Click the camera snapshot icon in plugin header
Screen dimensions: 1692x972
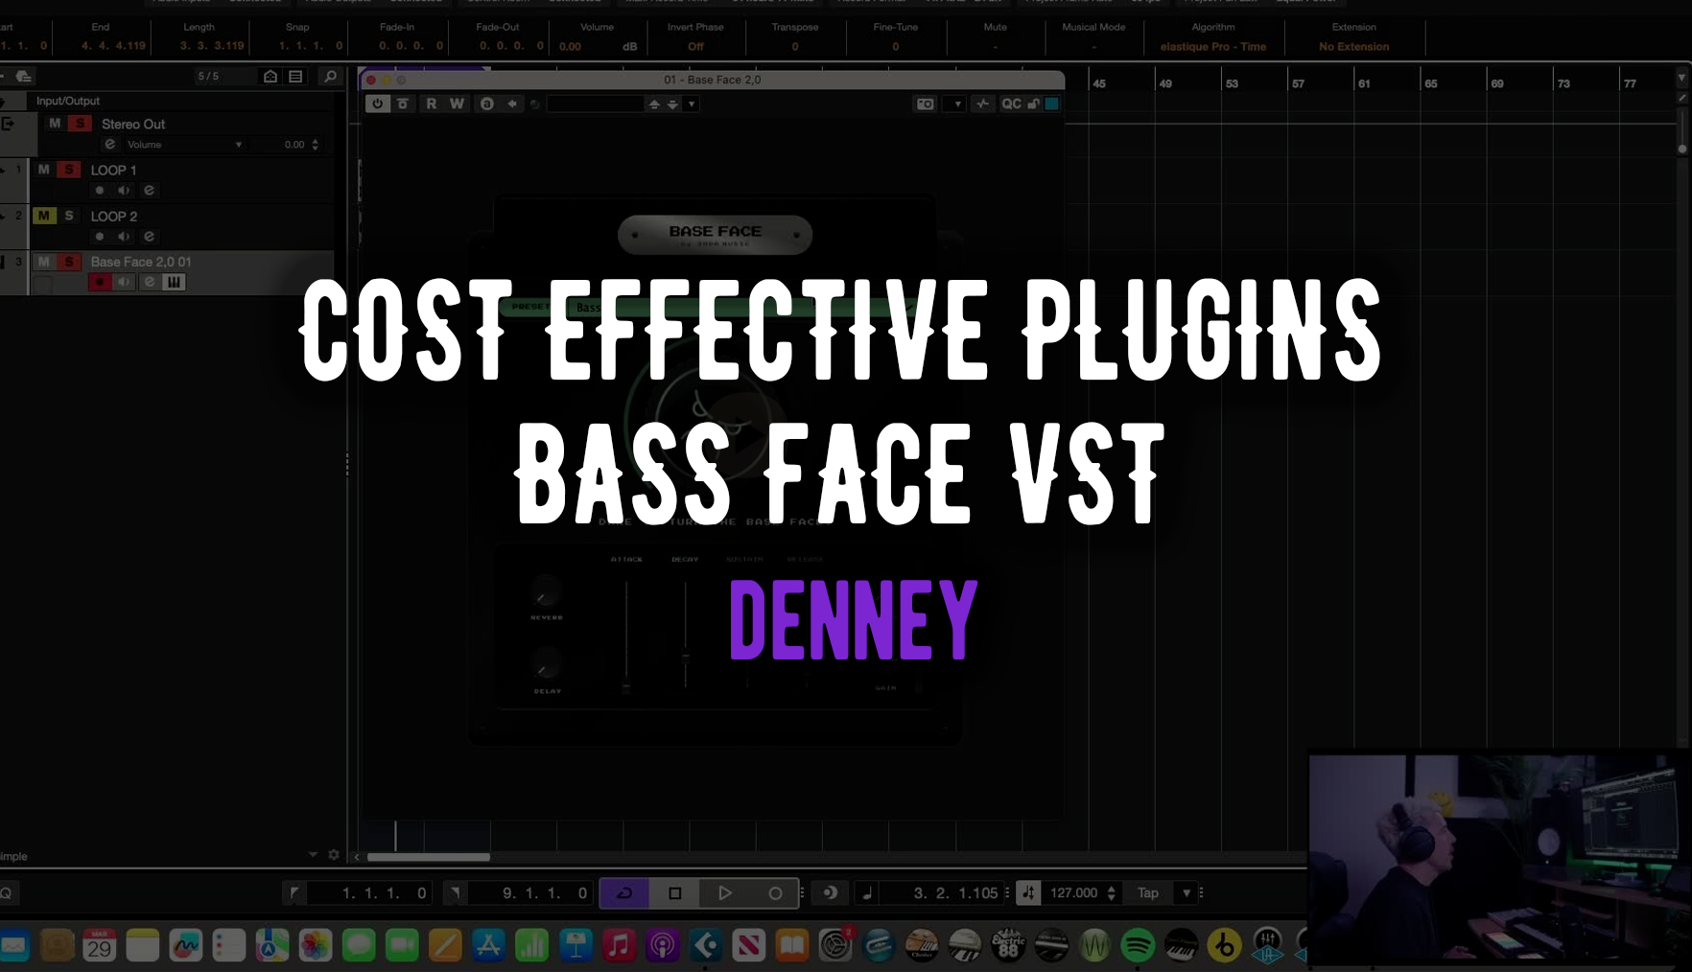[x=925, y=104]
